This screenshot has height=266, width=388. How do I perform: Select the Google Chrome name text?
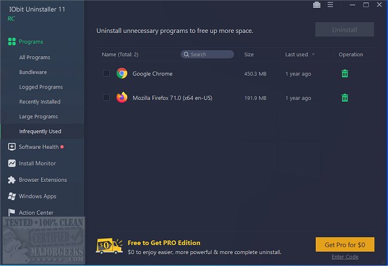pyautogui.click(x=152, y=74)
